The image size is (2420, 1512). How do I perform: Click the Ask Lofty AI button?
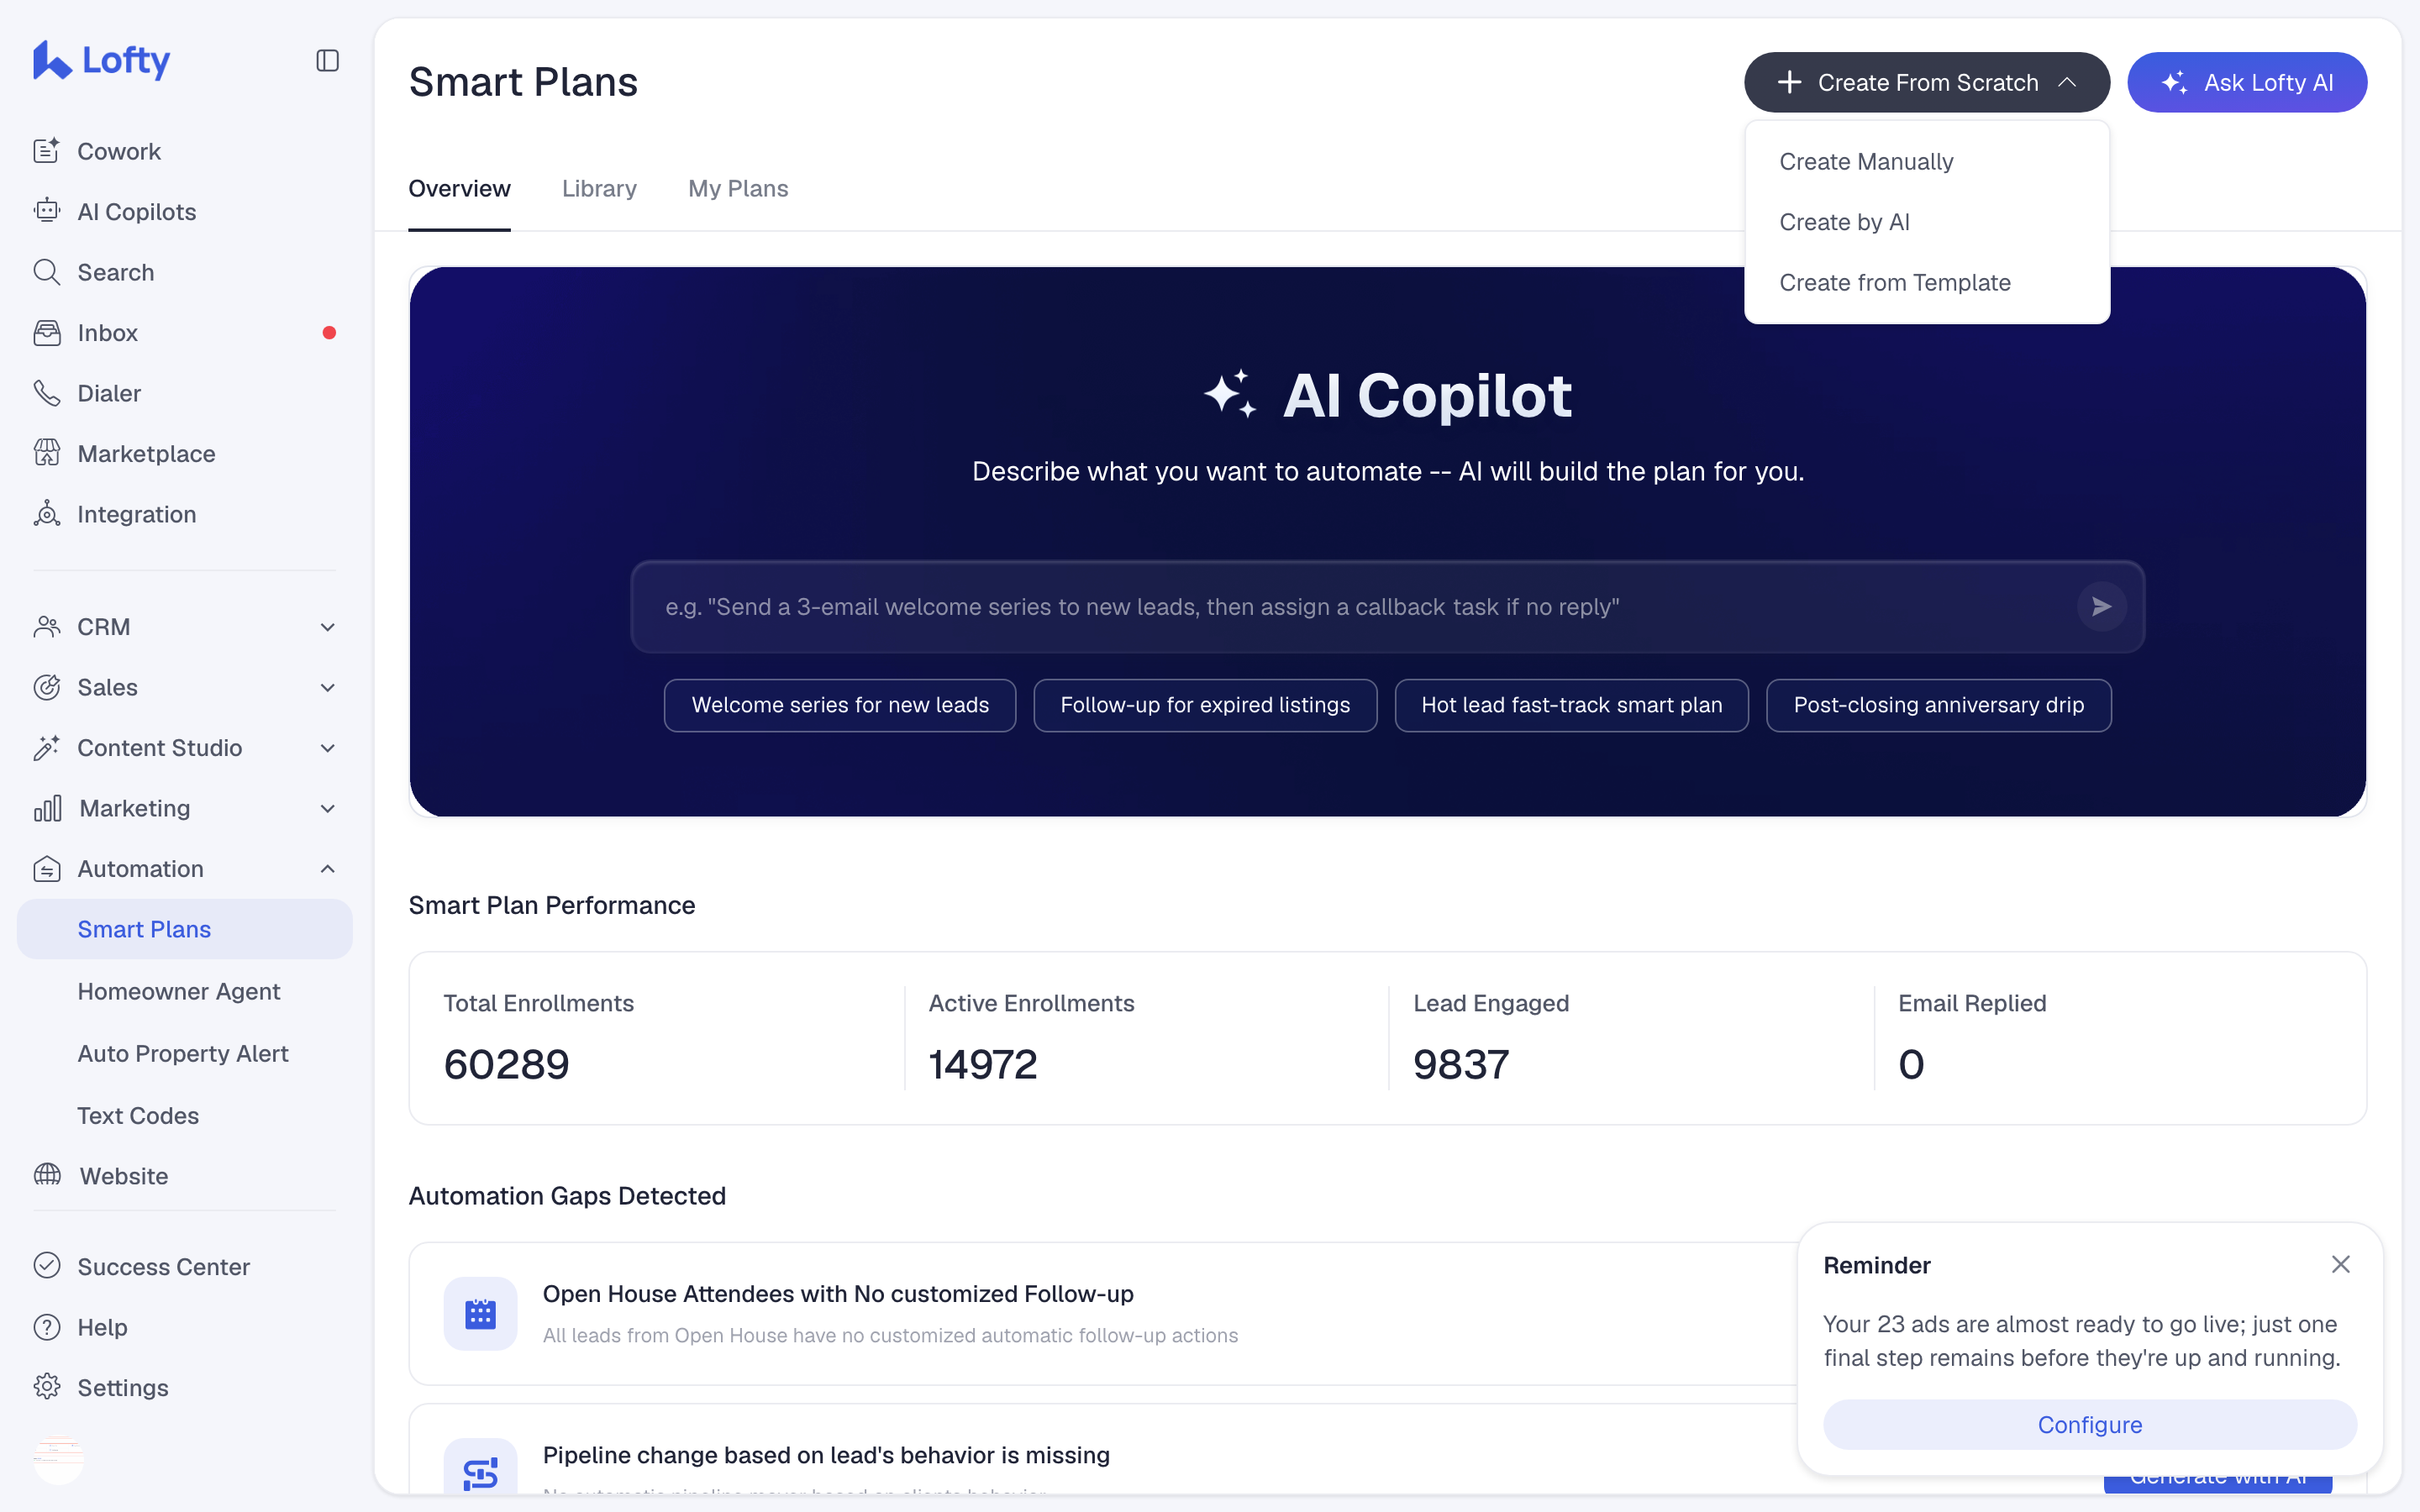2246,82
